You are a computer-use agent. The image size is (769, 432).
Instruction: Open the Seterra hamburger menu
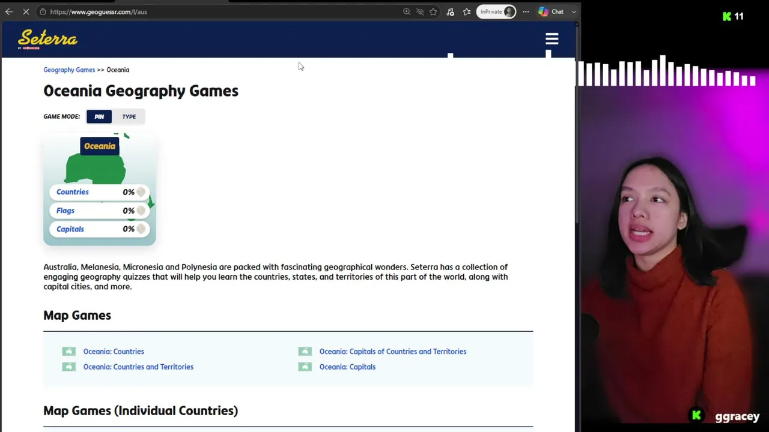coord(552,40)
